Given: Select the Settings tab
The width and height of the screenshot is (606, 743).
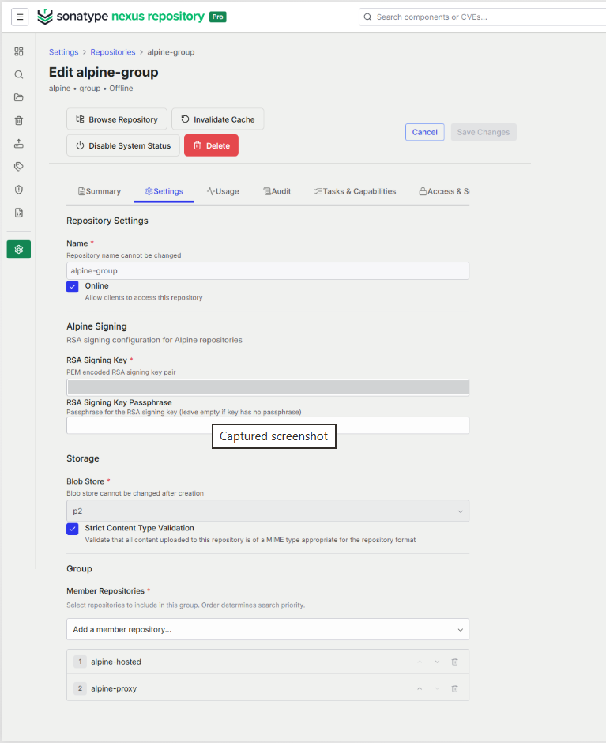Looking at the screenshot, I should [x=164, y=191].
